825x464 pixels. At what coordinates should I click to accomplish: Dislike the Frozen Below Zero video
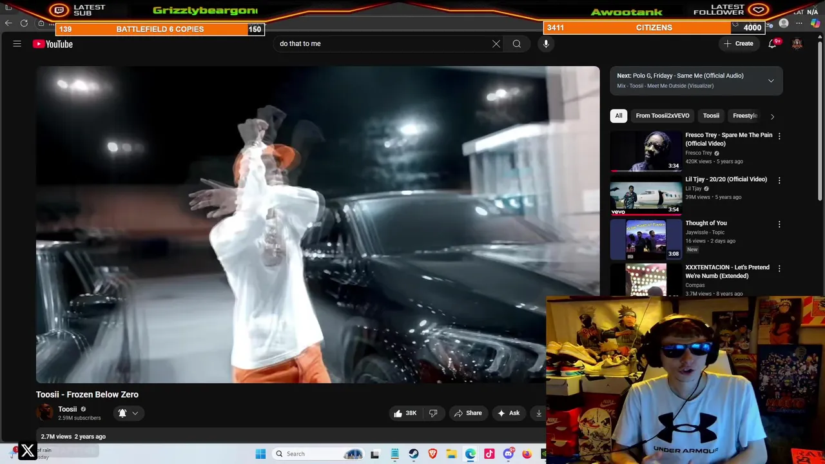click(433, 413)
